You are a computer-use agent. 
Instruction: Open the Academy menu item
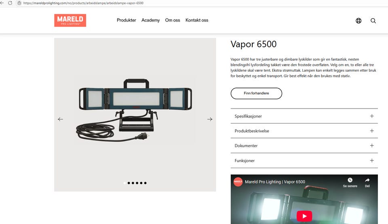(x=150, y=20)
